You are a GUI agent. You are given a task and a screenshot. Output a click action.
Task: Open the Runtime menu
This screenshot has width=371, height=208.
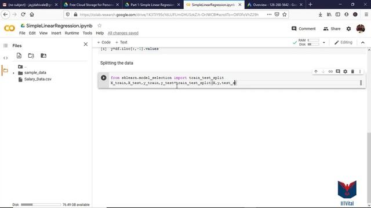tap(72, 33)
